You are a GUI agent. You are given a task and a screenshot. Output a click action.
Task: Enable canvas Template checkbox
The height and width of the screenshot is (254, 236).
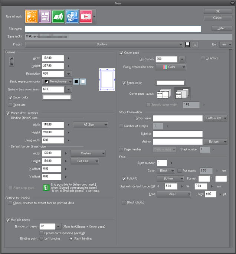tap(10, 105)
